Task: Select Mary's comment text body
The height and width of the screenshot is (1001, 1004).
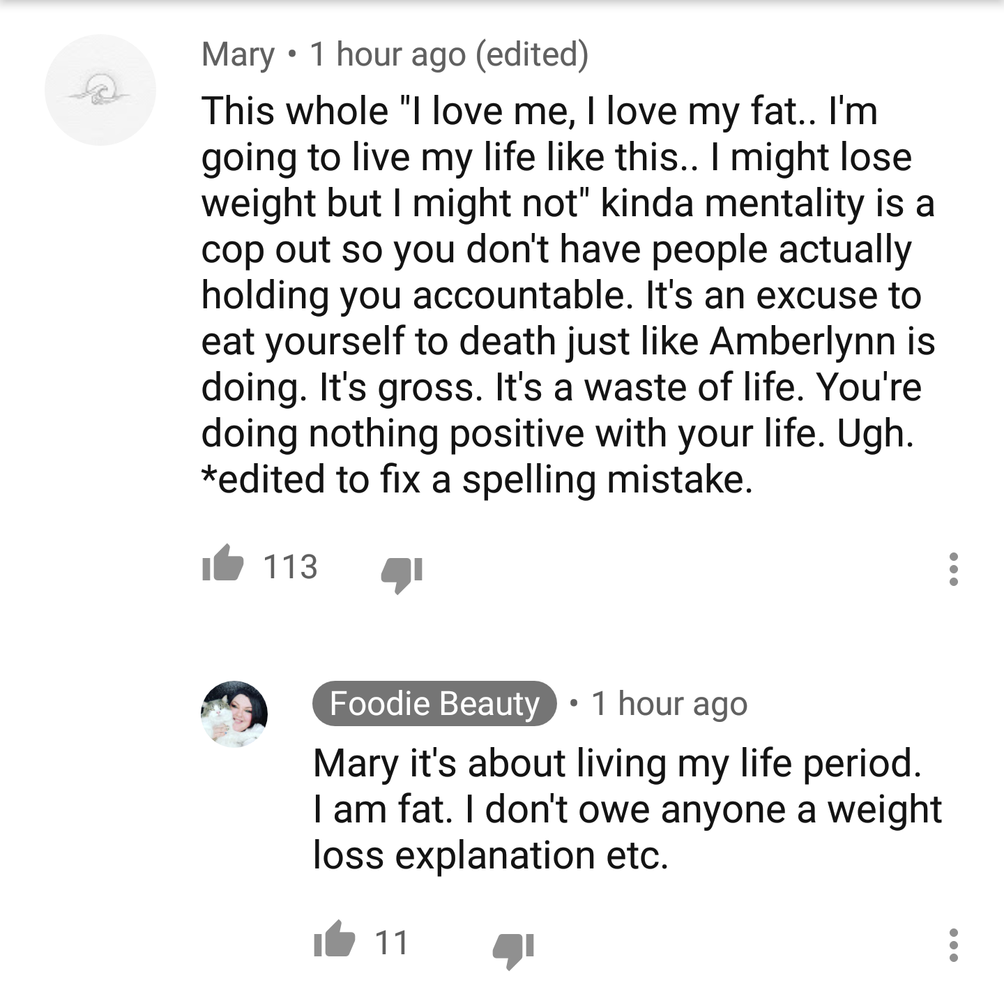Action: click(x=568, y=295)
